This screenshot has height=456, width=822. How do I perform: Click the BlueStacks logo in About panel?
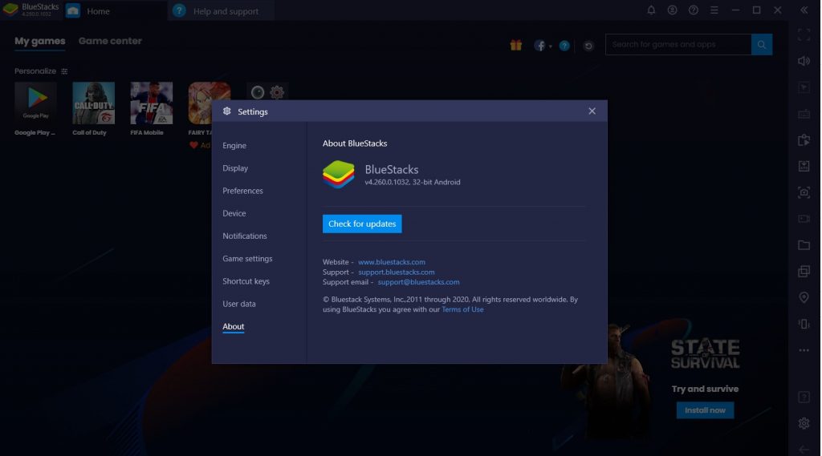coord(338,175)
